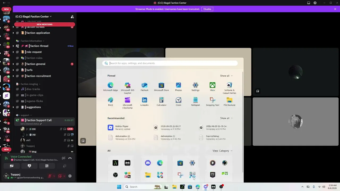Open Microsoft Edge from pinned apps
The image size is (340, 191).
click(x=110, y=87)
